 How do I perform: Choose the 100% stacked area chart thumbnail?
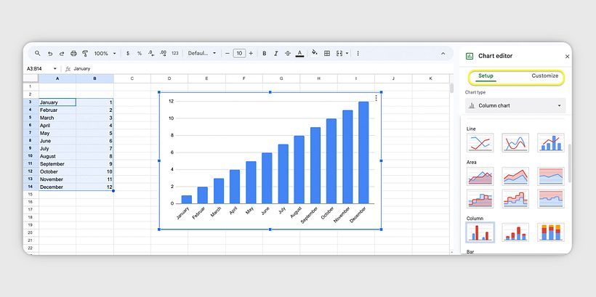tap(551, 176)
